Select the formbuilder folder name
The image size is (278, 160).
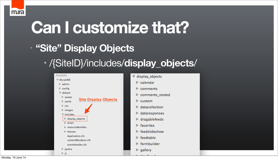(150, 144)
